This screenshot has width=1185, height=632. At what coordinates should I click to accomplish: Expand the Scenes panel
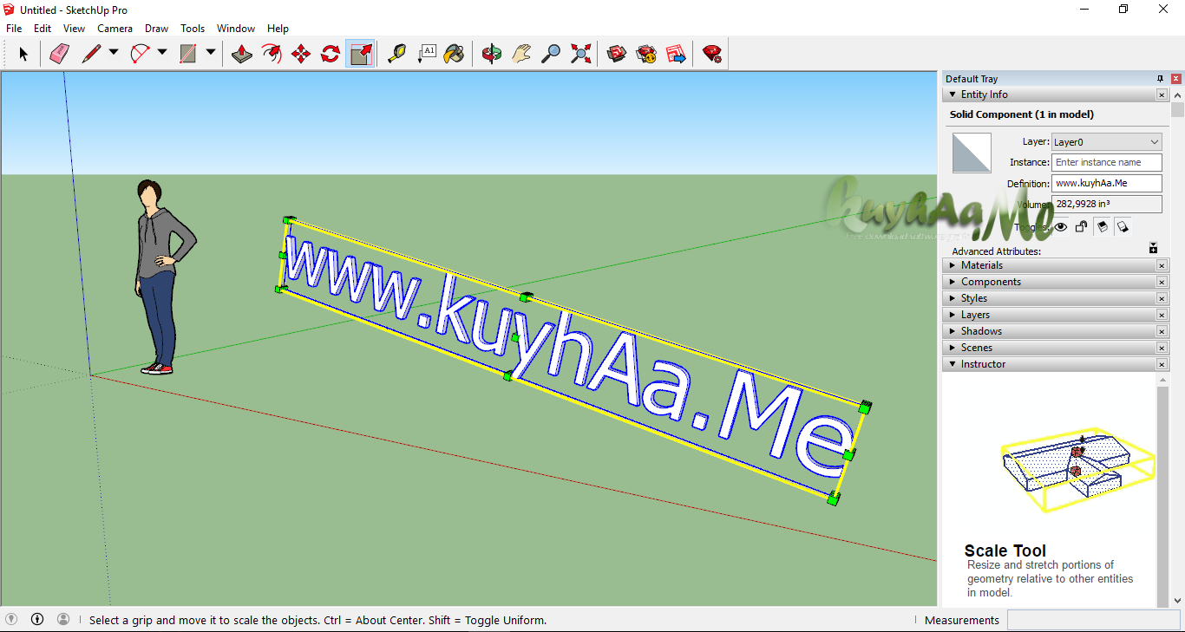coord(953,348)
